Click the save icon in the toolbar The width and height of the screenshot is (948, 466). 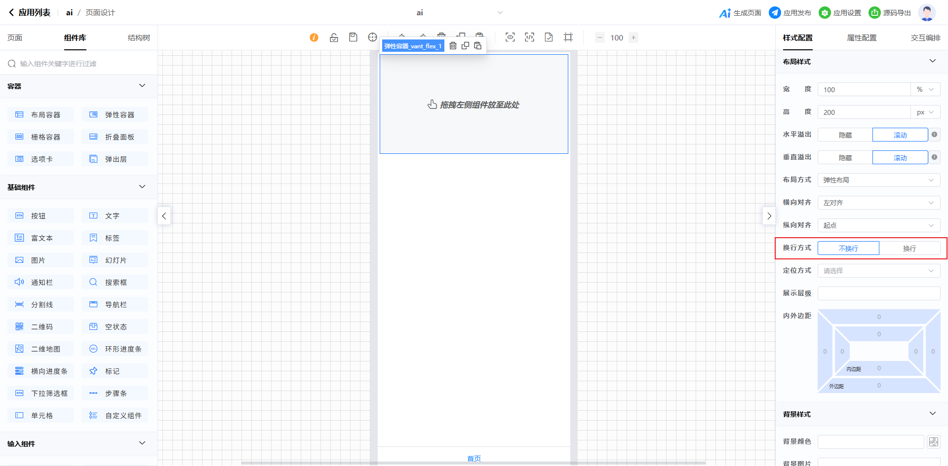353,37
